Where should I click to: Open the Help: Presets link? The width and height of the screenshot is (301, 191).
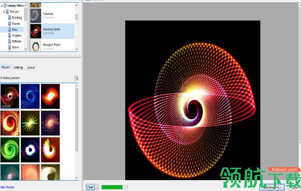click(7, 187)
